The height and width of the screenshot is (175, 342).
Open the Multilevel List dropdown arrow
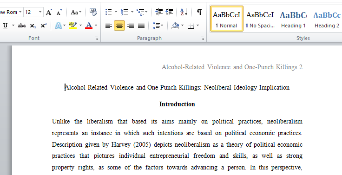click(146, 12)
